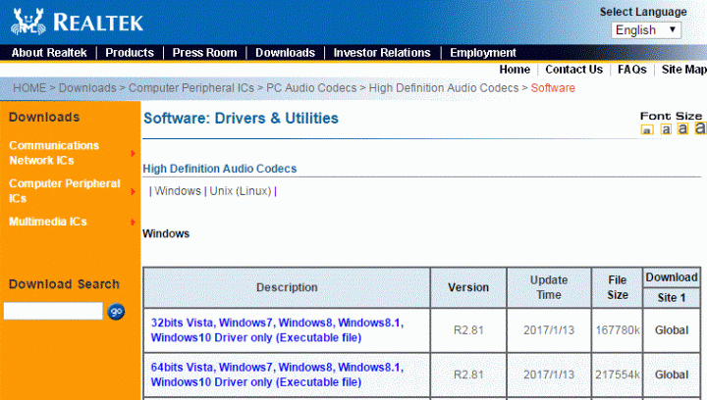Viewport: 707px width, 400px height.
Task: Open the Site Map link
Action: point(684,70)
